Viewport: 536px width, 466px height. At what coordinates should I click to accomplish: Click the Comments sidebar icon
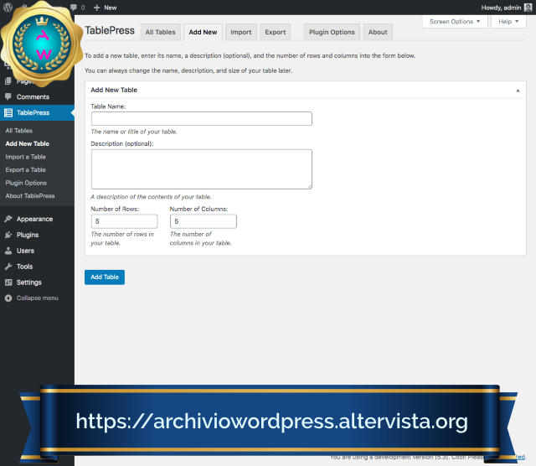click(x=8, y=96)
